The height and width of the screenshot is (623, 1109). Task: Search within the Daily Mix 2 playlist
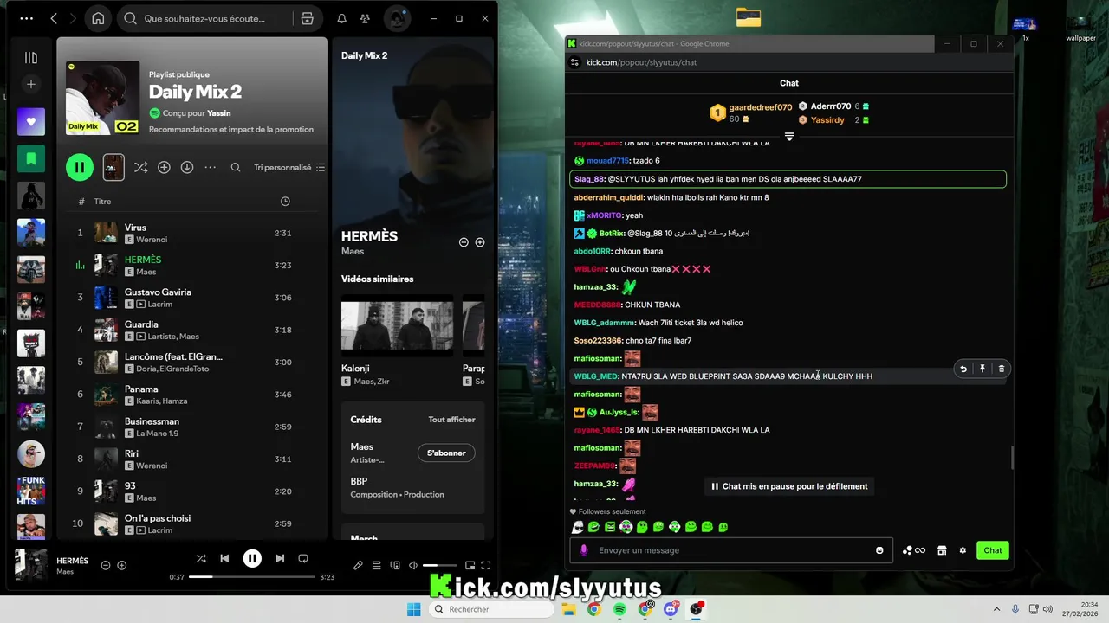[x=236, y=167]
